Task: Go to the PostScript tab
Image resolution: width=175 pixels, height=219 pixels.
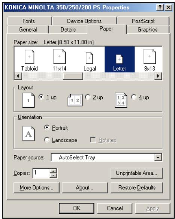Action: 143,21
